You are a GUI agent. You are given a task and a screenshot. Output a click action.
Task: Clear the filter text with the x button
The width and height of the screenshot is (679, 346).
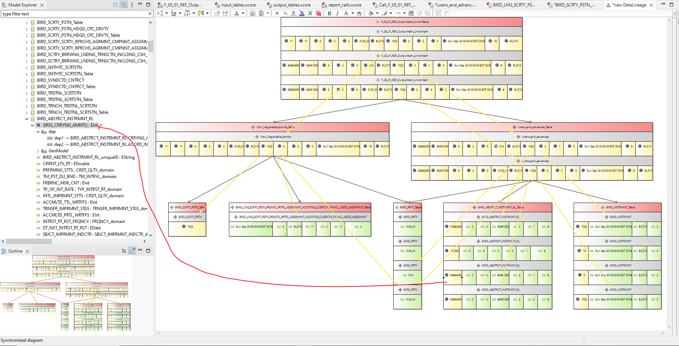click(150, 14)
